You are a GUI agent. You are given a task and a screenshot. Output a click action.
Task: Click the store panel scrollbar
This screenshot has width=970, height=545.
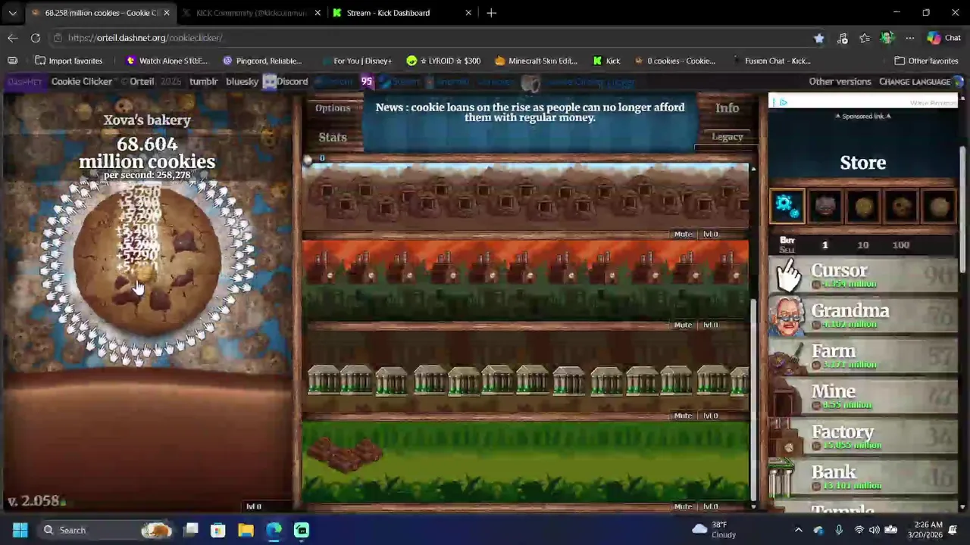[x=963, y=208]
